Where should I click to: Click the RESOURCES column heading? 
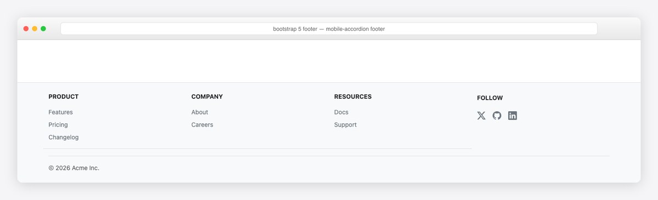[353, 96]
